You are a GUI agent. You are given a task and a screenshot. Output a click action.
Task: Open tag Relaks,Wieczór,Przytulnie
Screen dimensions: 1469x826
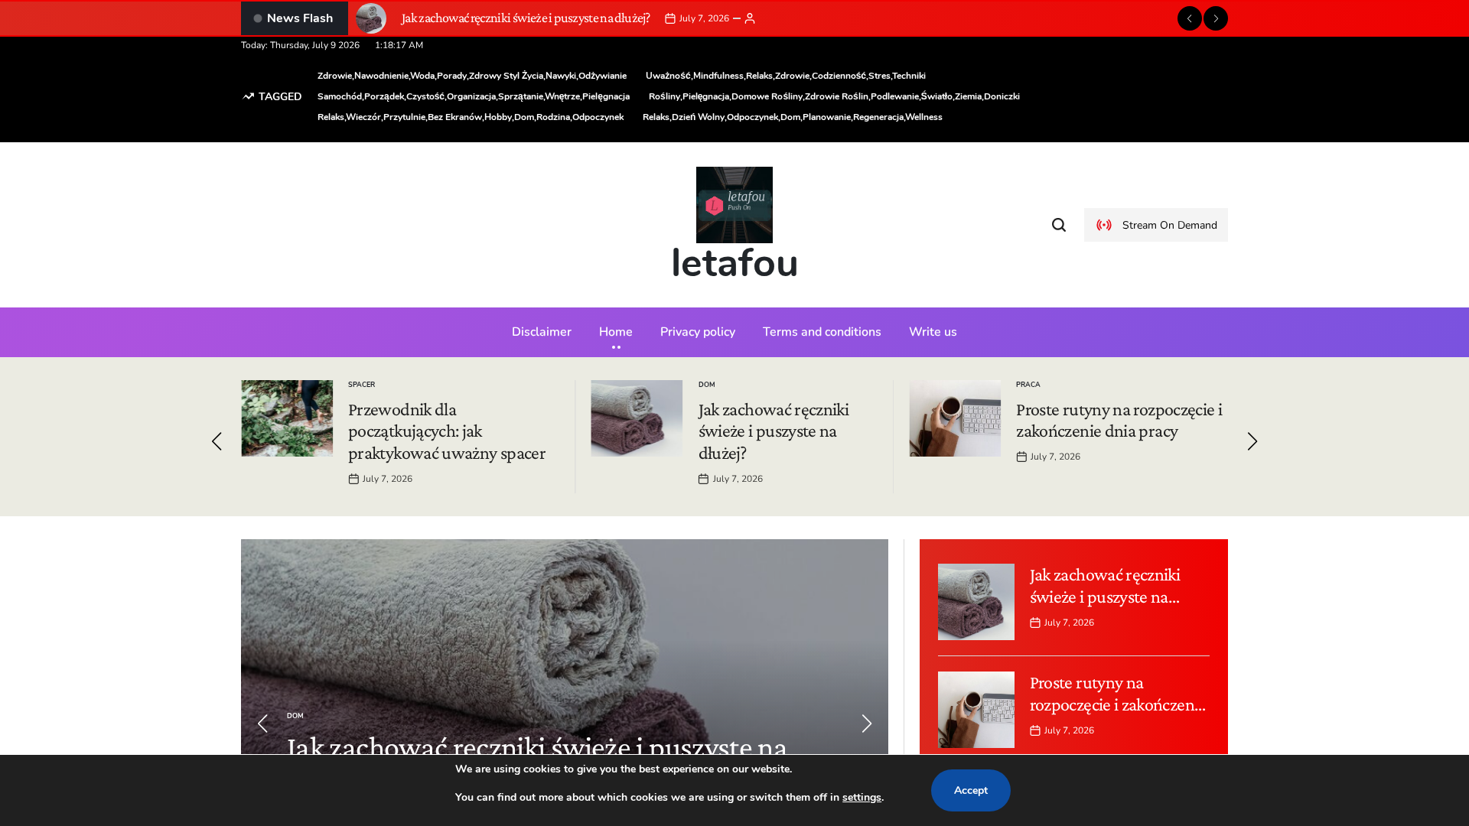coord(471,117)
